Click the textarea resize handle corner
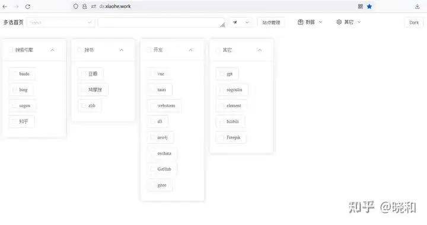Screen dimensions: 427x225 222,25
